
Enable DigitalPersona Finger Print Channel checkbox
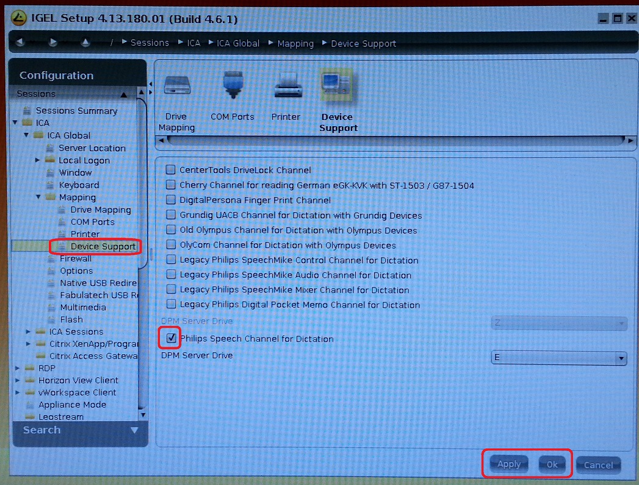point(171,200)
